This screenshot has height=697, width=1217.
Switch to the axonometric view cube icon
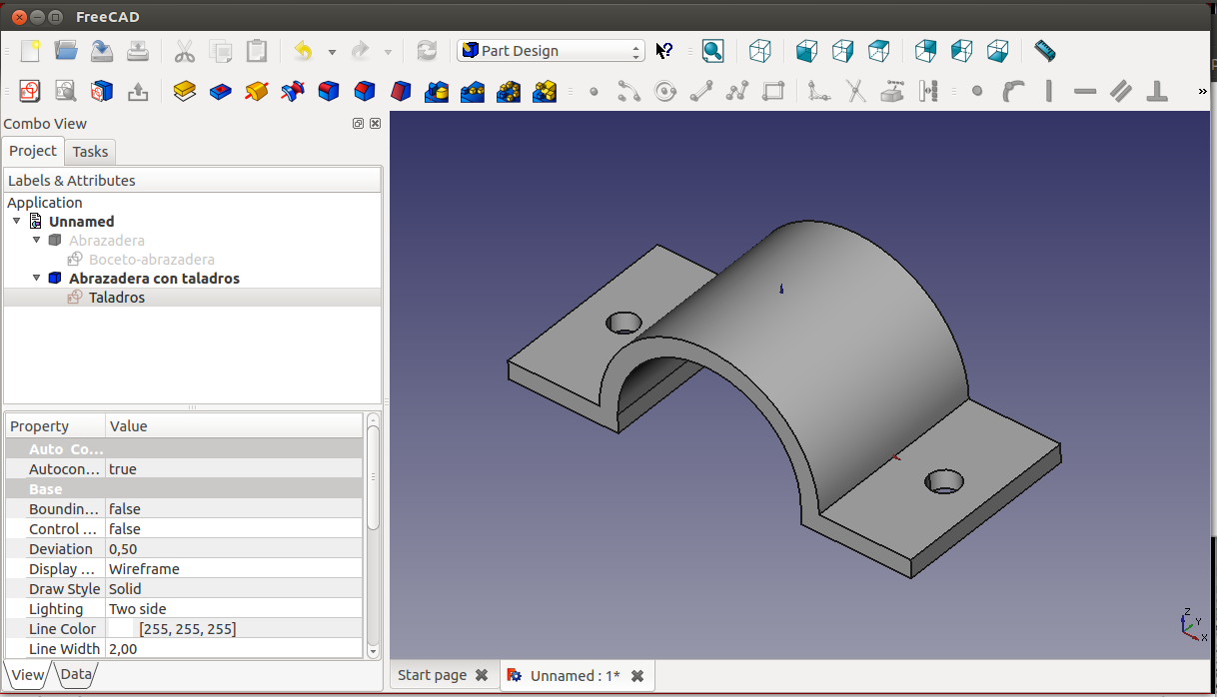760,51
